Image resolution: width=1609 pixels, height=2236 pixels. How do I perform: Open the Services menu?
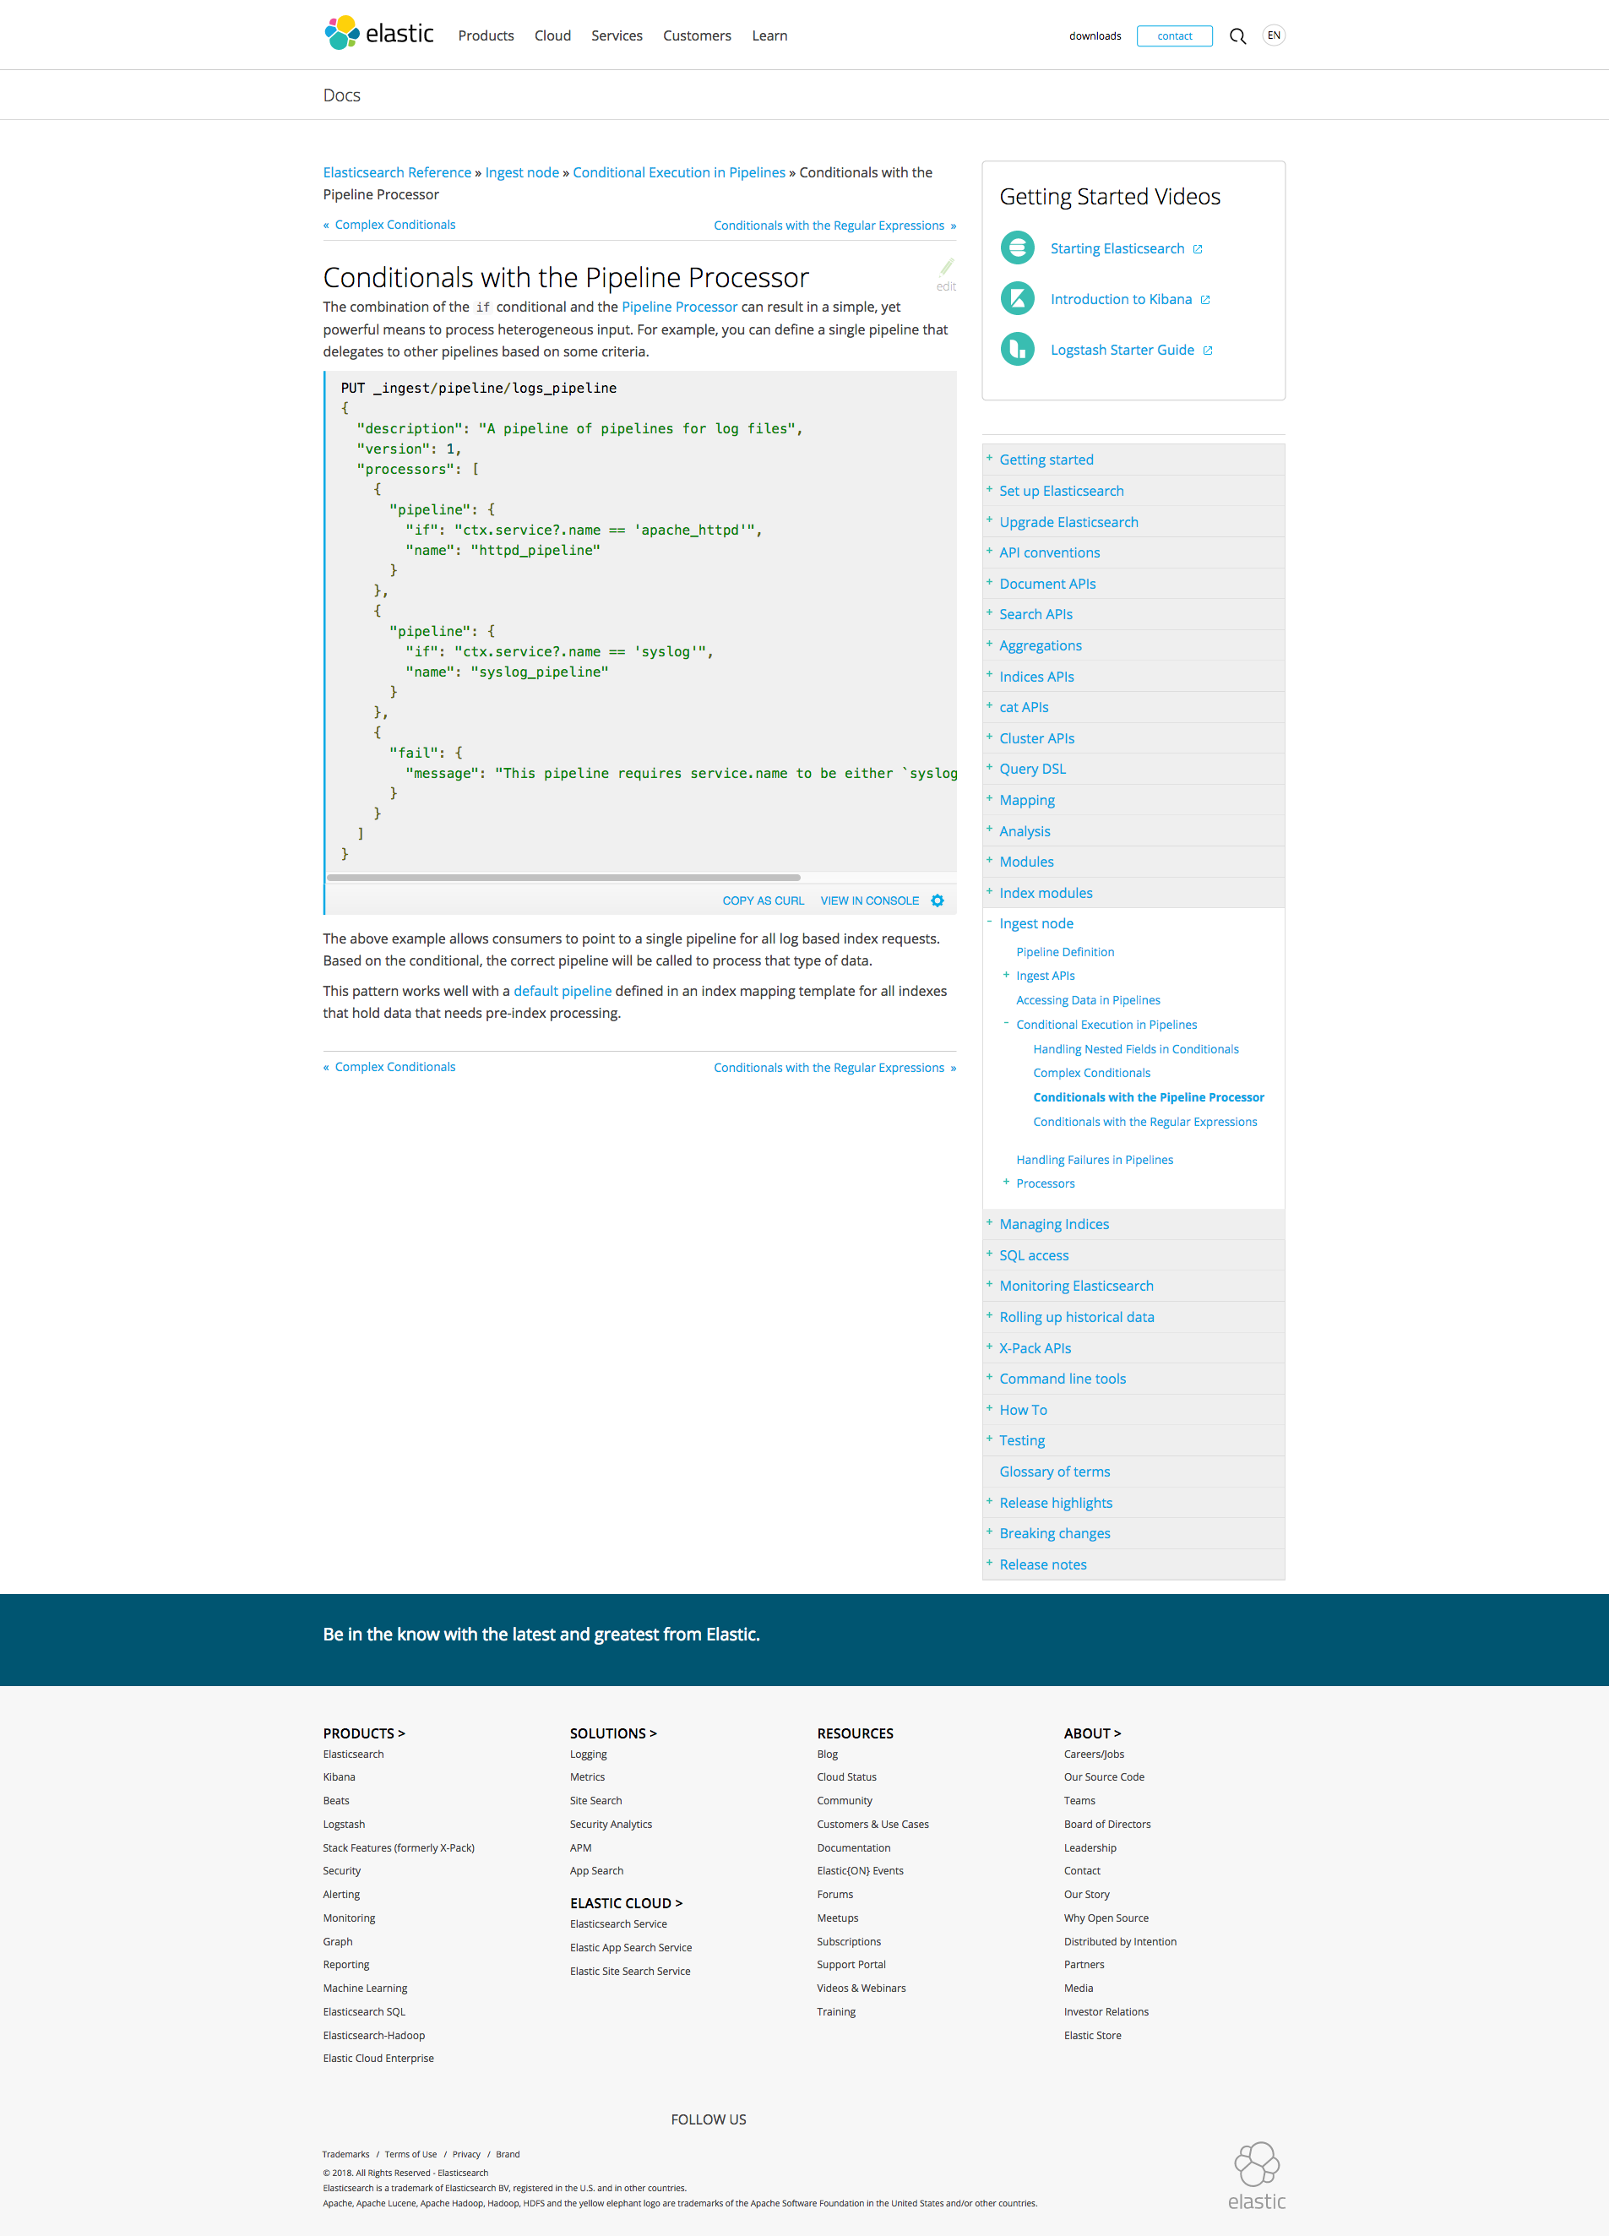tap(617, 35)
